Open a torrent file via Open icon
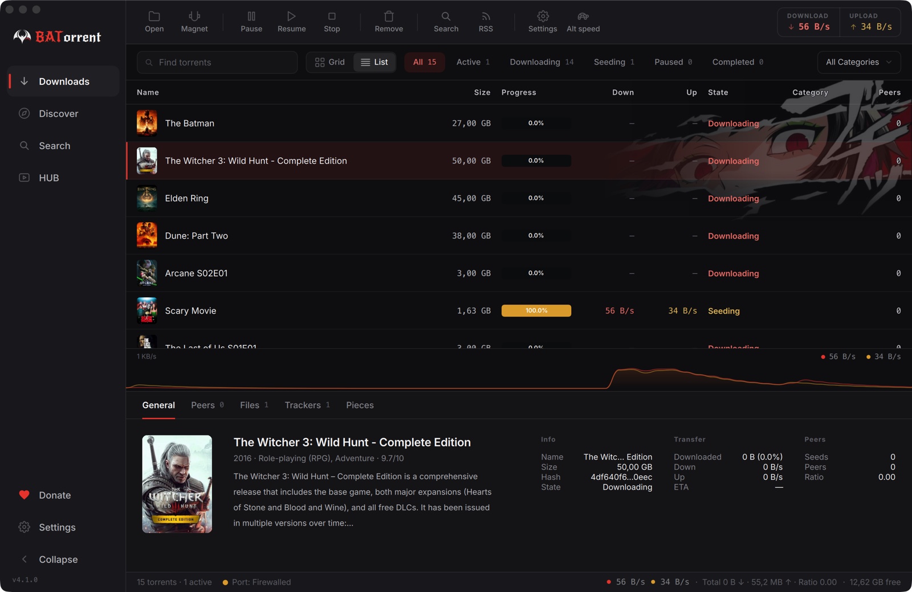 154,22
